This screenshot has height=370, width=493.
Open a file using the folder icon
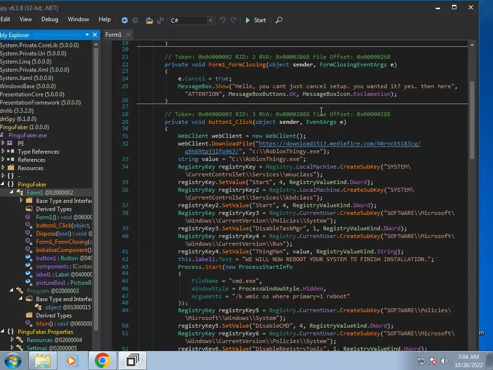[x=149, y=20]
